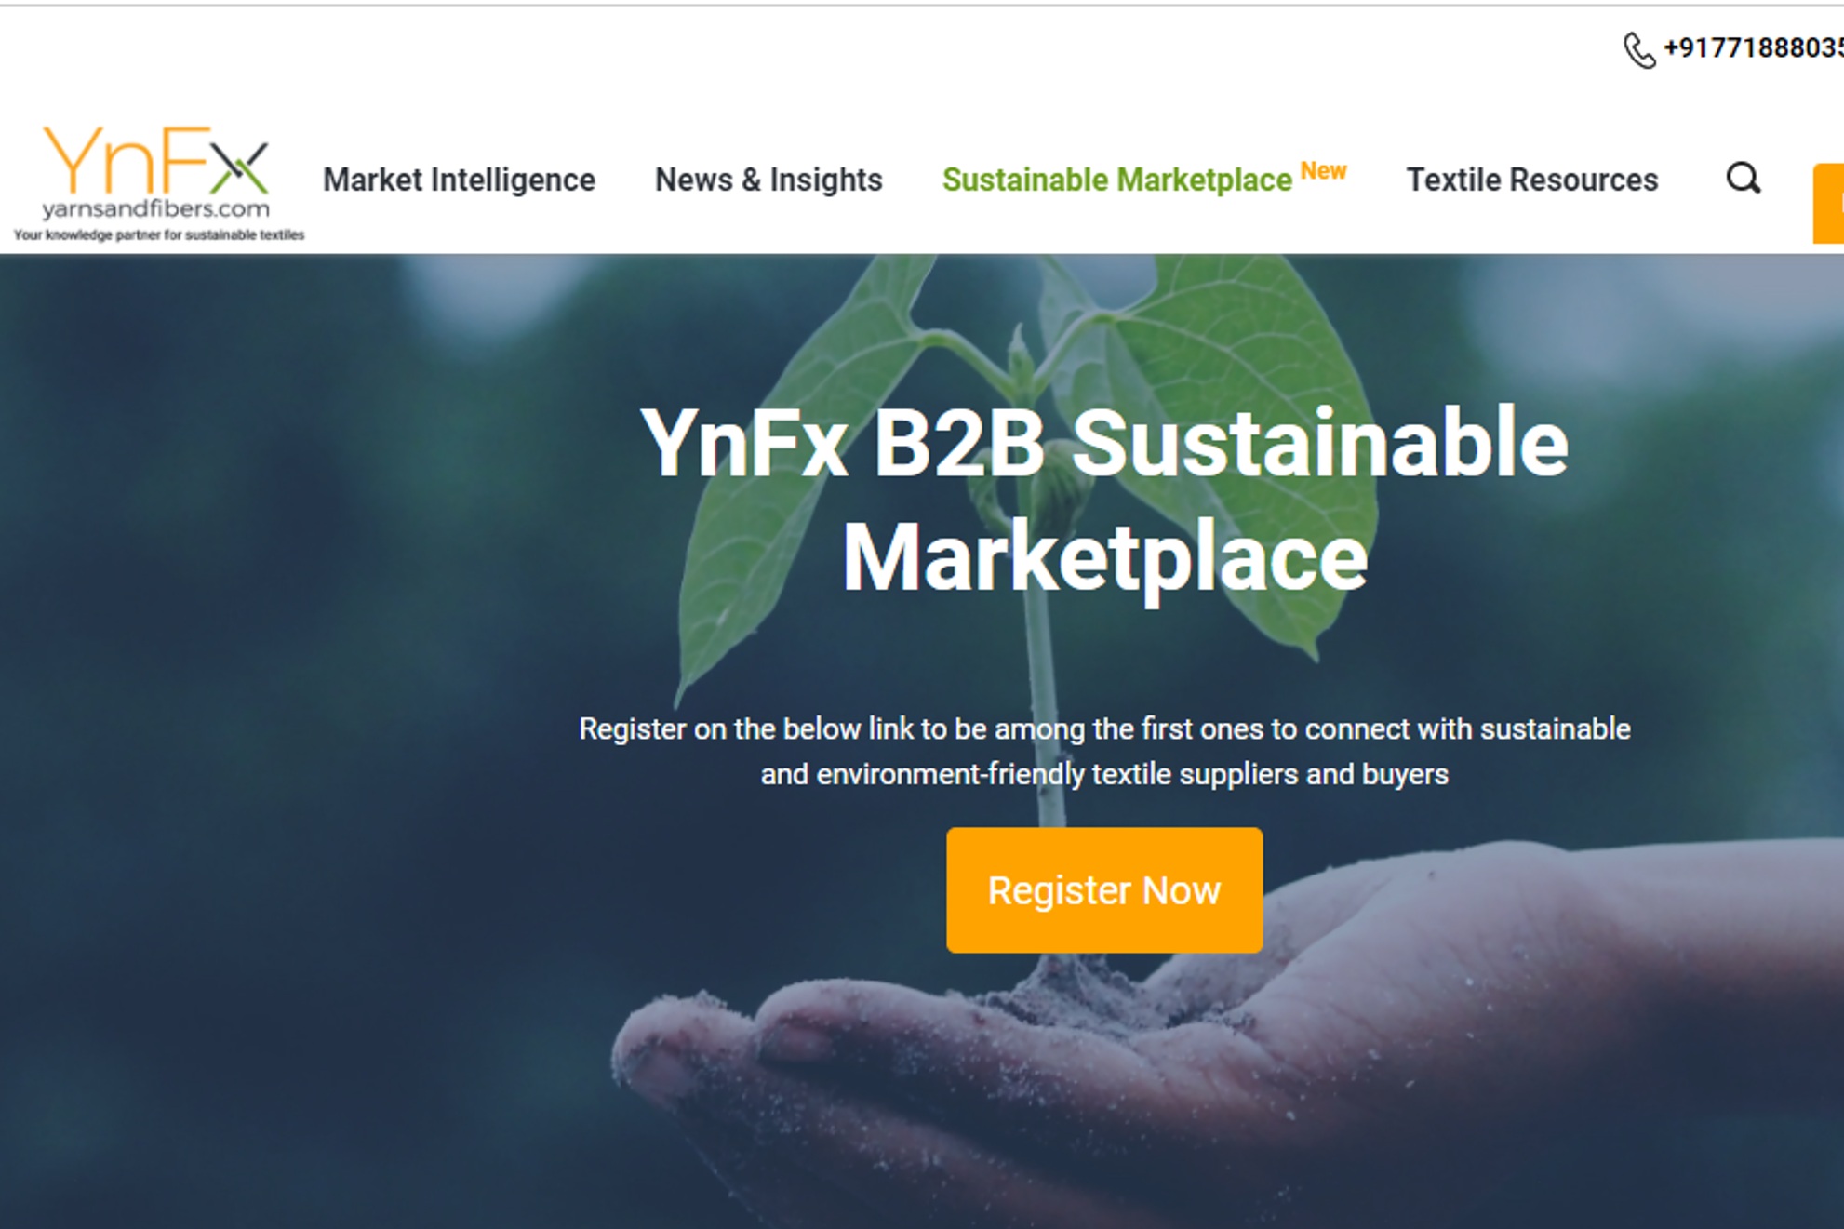The height and width of the screenshot is (1229, 1844).
Task: Click the phone handset icon
Action: (1639, 50)
